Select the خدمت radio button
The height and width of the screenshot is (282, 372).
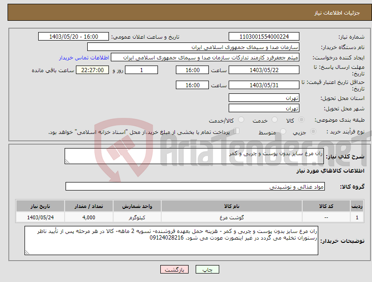point(274,120)
